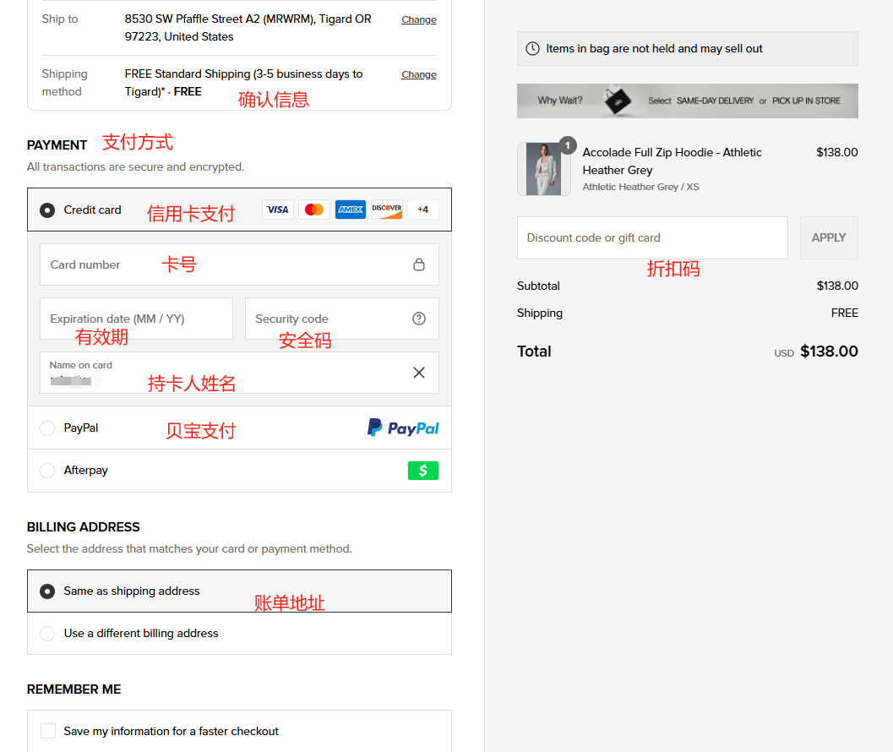Viewport: 893px width, 752px height.
Task: Select the Credit card payment option
Action: pyautogui.click(x=48, y=210)
